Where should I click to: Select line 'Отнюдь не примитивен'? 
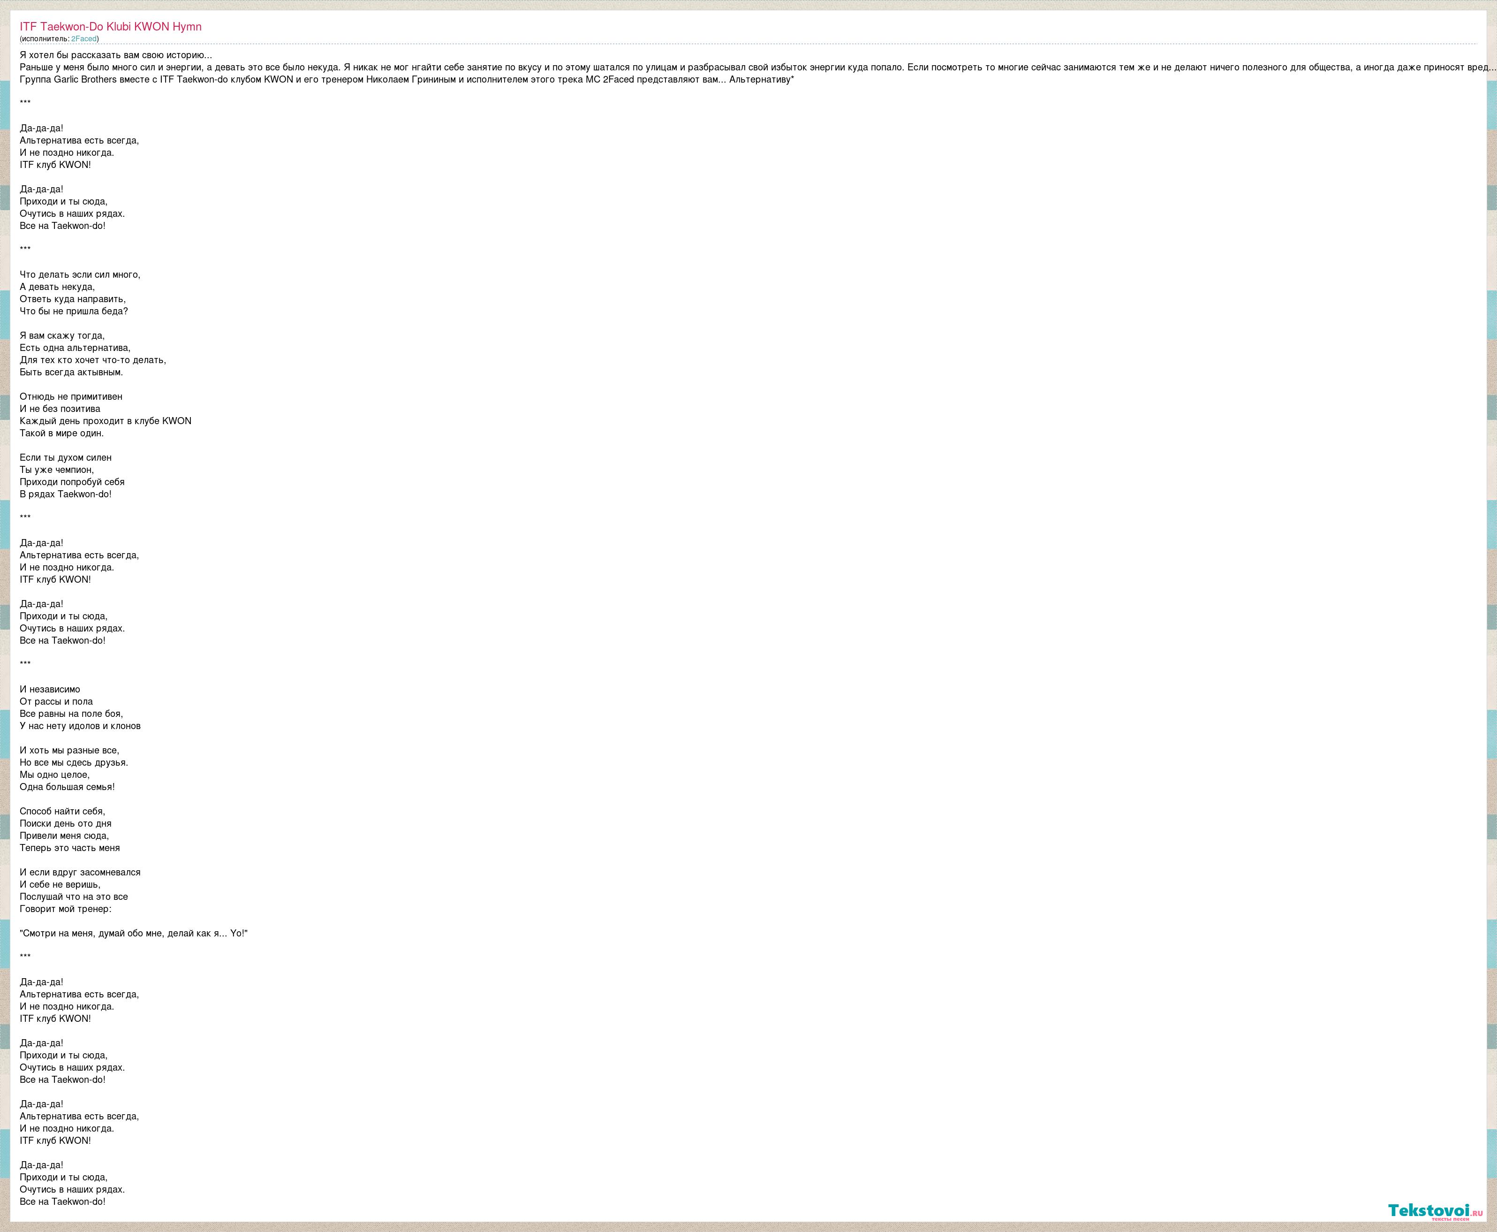coord(71,397)
